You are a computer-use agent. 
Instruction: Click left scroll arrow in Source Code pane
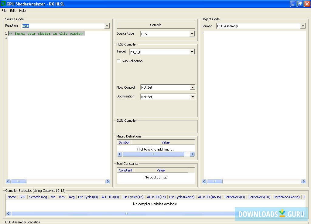click(x=8, y=182)
